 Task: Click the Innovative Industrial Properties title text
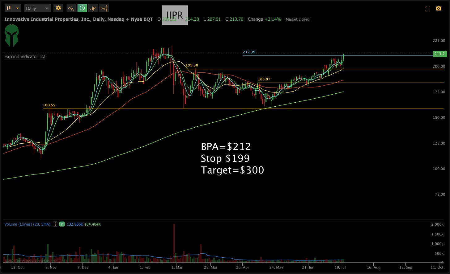[x=79, y=19]
